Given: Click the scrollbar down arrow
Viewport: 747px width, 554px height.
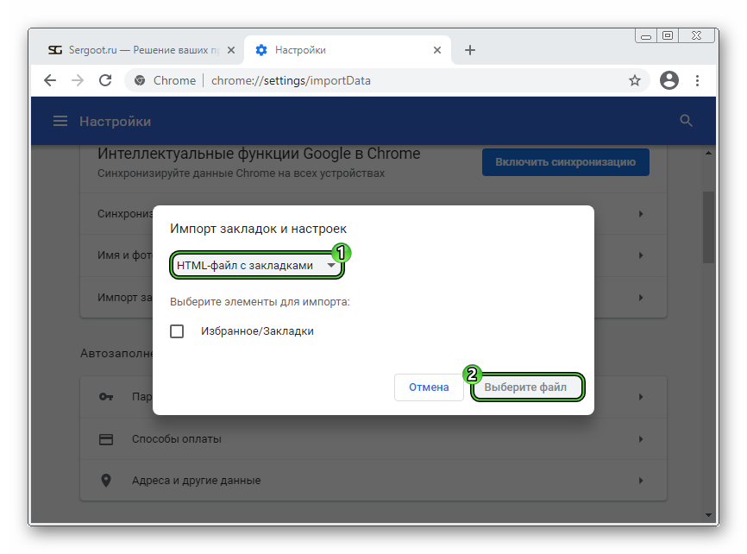Looking at the screenshot, I should click(708, 515).
